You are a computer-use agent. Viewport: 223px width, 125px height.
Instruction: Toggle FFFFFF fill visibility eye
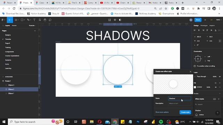[x=216, y=87]
